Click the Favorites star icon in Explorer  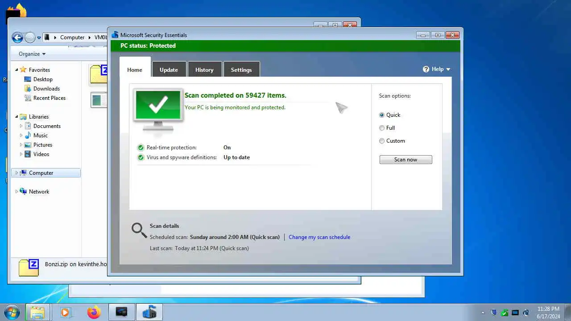tap(23, 70)
